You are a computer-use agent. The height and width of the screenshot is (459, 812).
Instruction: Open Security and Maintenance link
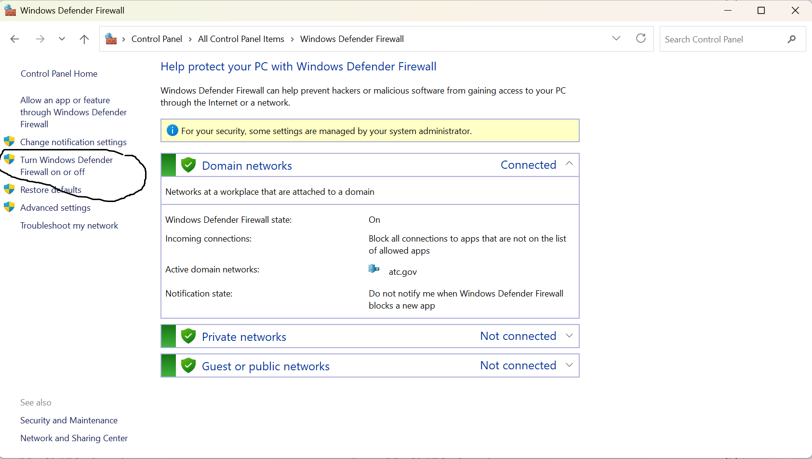pos(69,420)
